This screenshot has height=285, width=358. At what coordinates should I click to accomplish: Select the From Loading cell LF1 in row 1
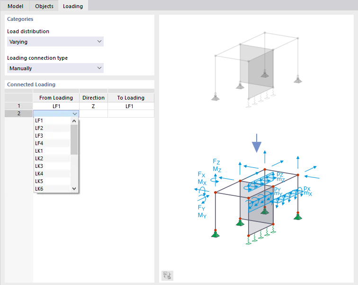click(56, 106)
